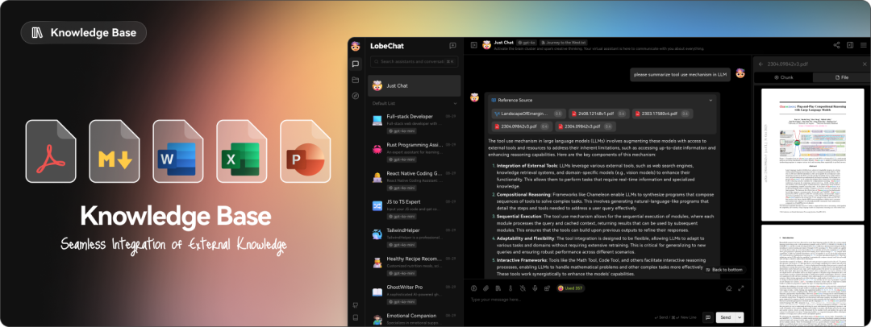
Task: Click the share icon in chat header
Action: [x=836, y=45]
